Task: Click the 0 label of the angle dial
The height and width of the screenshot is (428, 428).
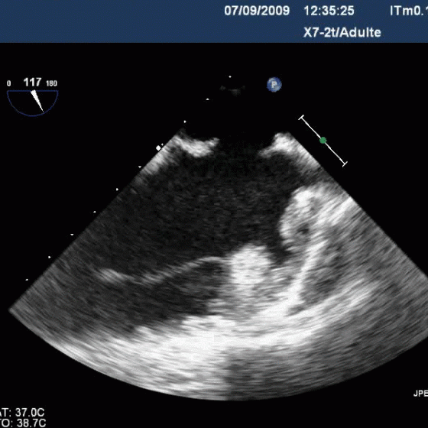Action: [9, 83]
